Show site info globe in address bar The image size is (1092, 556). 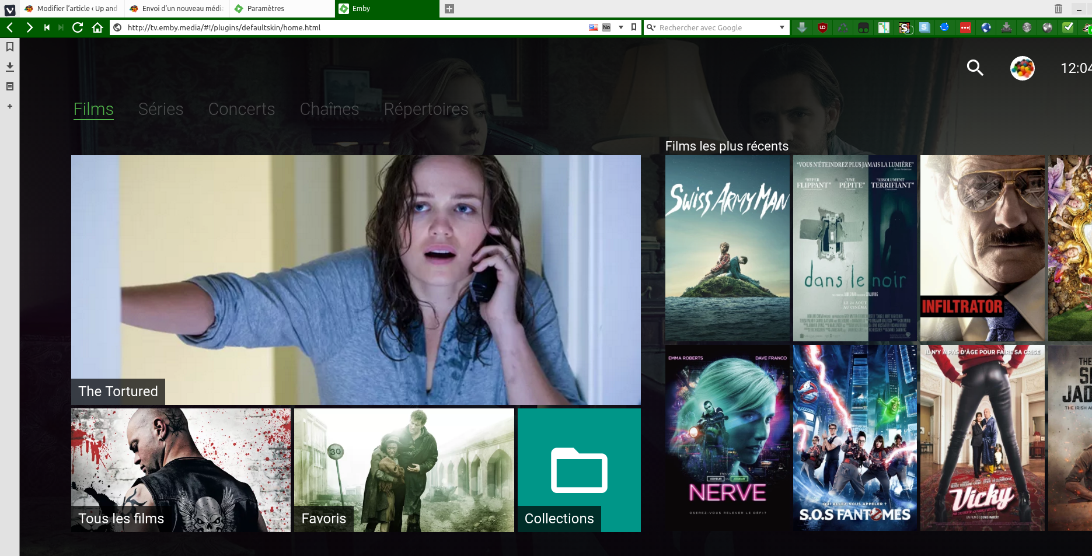[x=117, y=27]
